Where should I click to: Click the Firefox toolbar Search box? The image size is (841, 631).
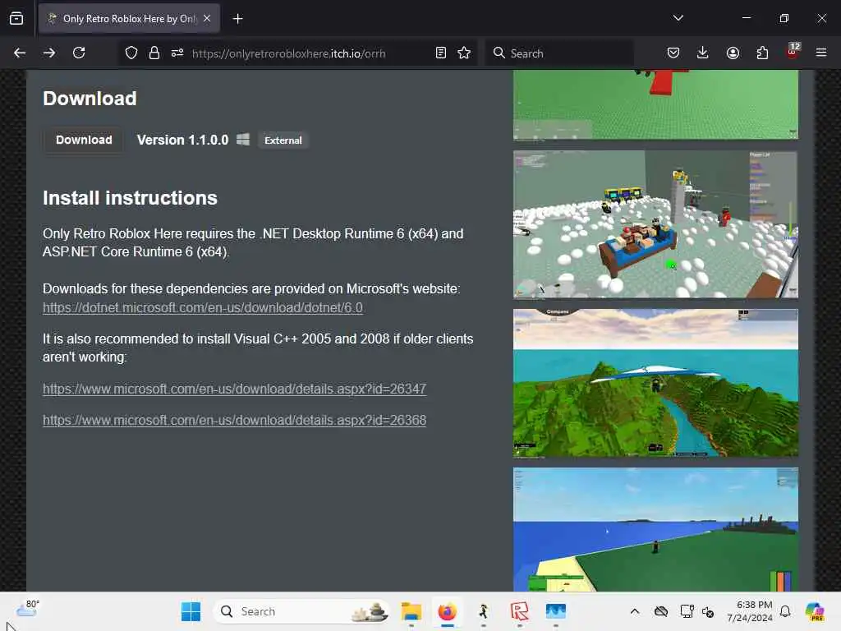pos(559,53)
